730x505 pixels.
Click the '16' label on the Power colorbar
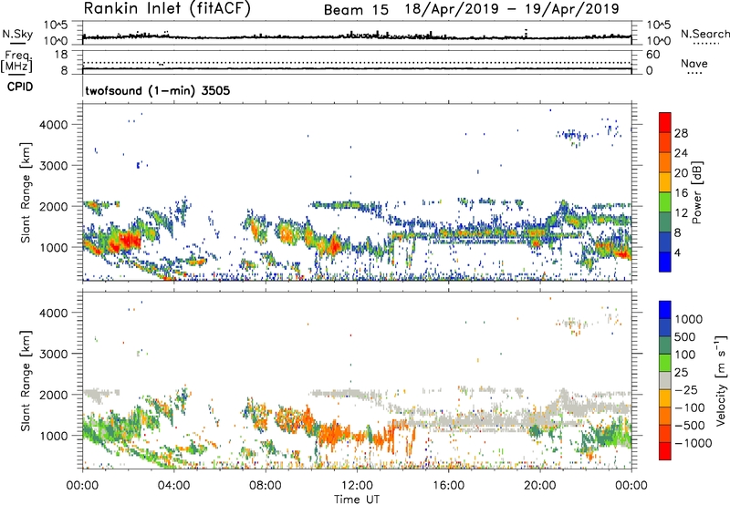point(681,193)
